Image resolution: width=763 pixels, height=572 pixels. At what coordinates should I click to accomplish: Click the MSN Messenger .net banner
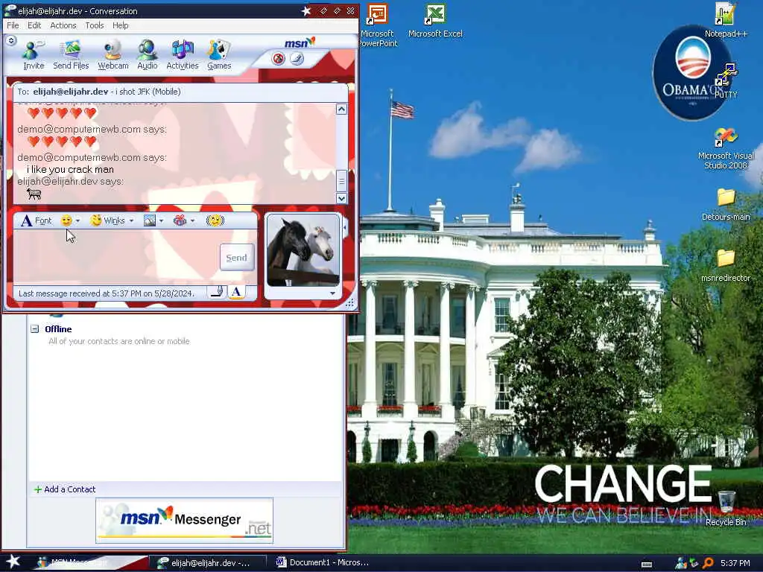click(185, 520)
